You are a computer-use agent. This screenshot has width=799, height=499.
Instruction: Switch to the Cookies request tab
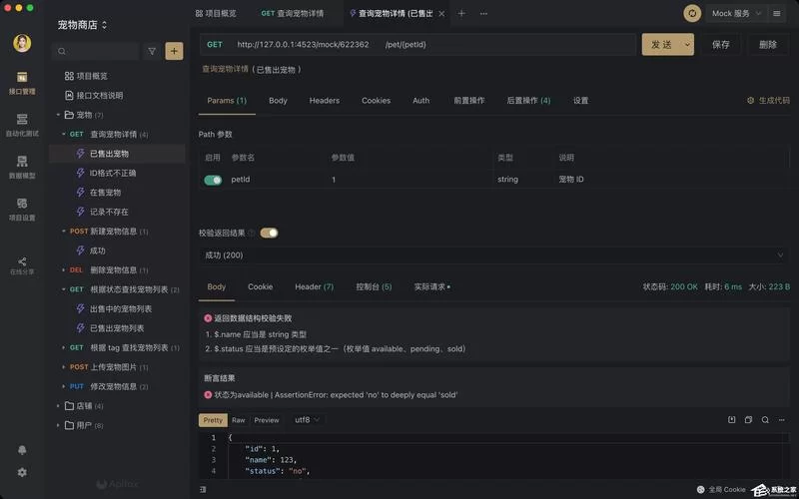click(377, 101)
